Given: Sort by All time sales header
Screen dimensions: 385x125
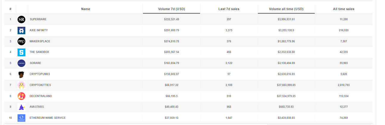Looking at the screenshot, I should click(344, 9).
